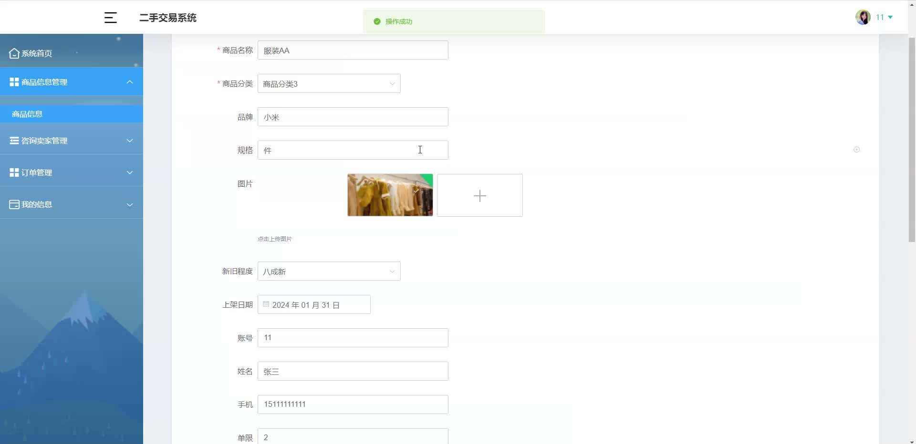Viewport: 916px width, 444px height.
Task: Click the 账号 input containing 11
Action: point(353,338)
